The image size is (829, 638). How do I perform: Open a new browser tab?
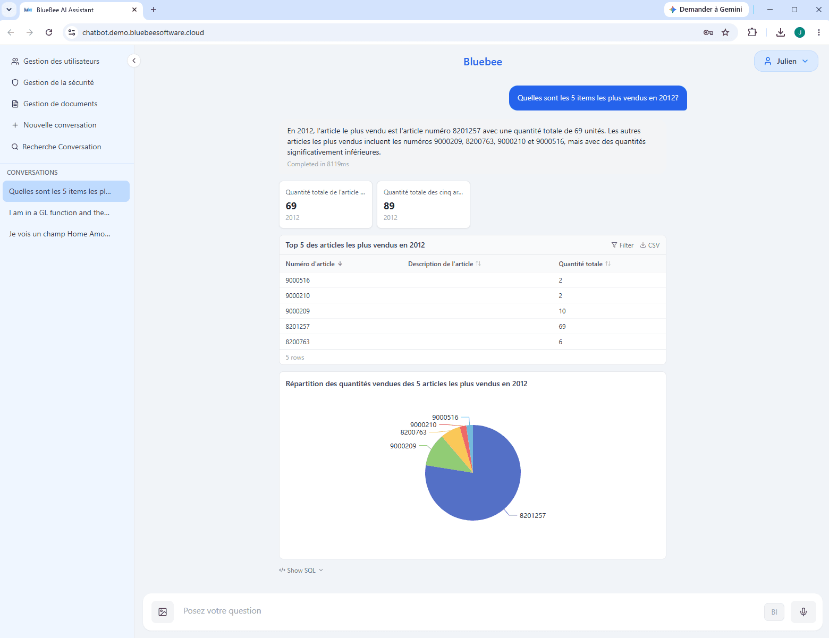point(154,10)
